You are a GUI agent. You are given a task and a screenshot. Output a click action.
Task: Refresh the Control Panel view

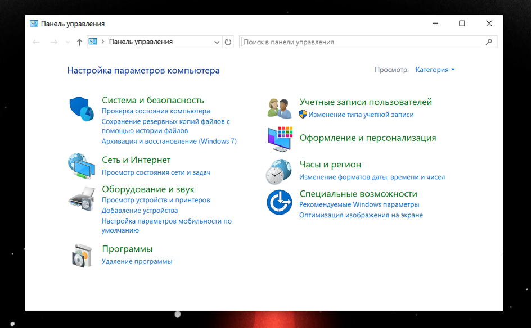tap(228, 42)
